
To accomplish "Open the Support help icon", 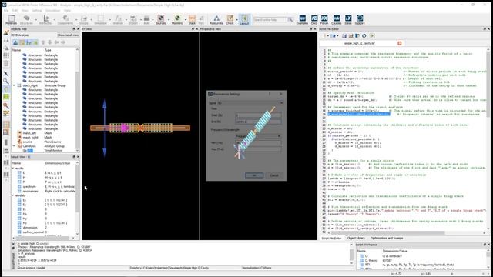I will pyautogui.click(x=360, y=19).
